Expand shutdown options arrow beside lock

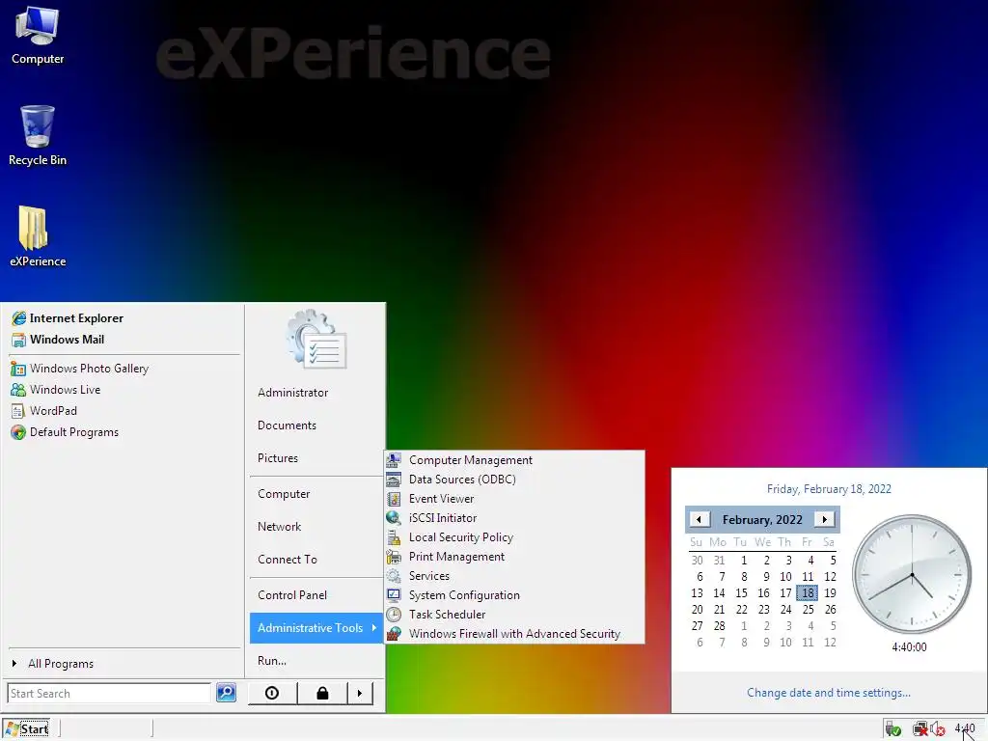360,693
